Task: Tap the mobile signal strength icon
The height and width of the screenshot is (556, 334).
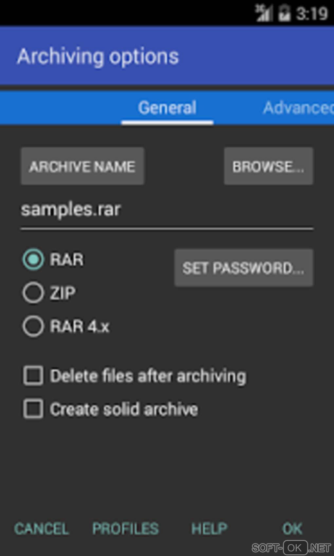Action: point(264,13)
